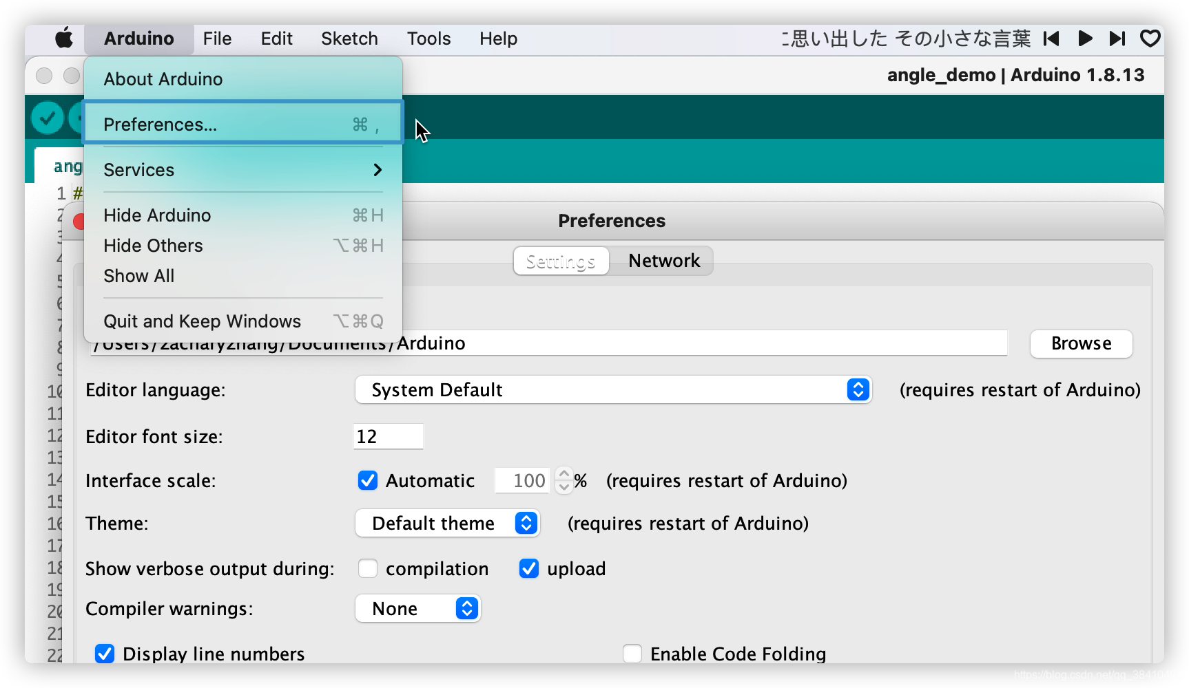Play the music from the menu bar
Viewport: 1189px width, 688px height.
coord(1085,39)
